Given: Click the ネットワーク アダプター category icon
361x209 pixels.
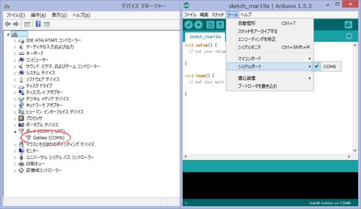Looking at the screenshot, I should 21,105.
